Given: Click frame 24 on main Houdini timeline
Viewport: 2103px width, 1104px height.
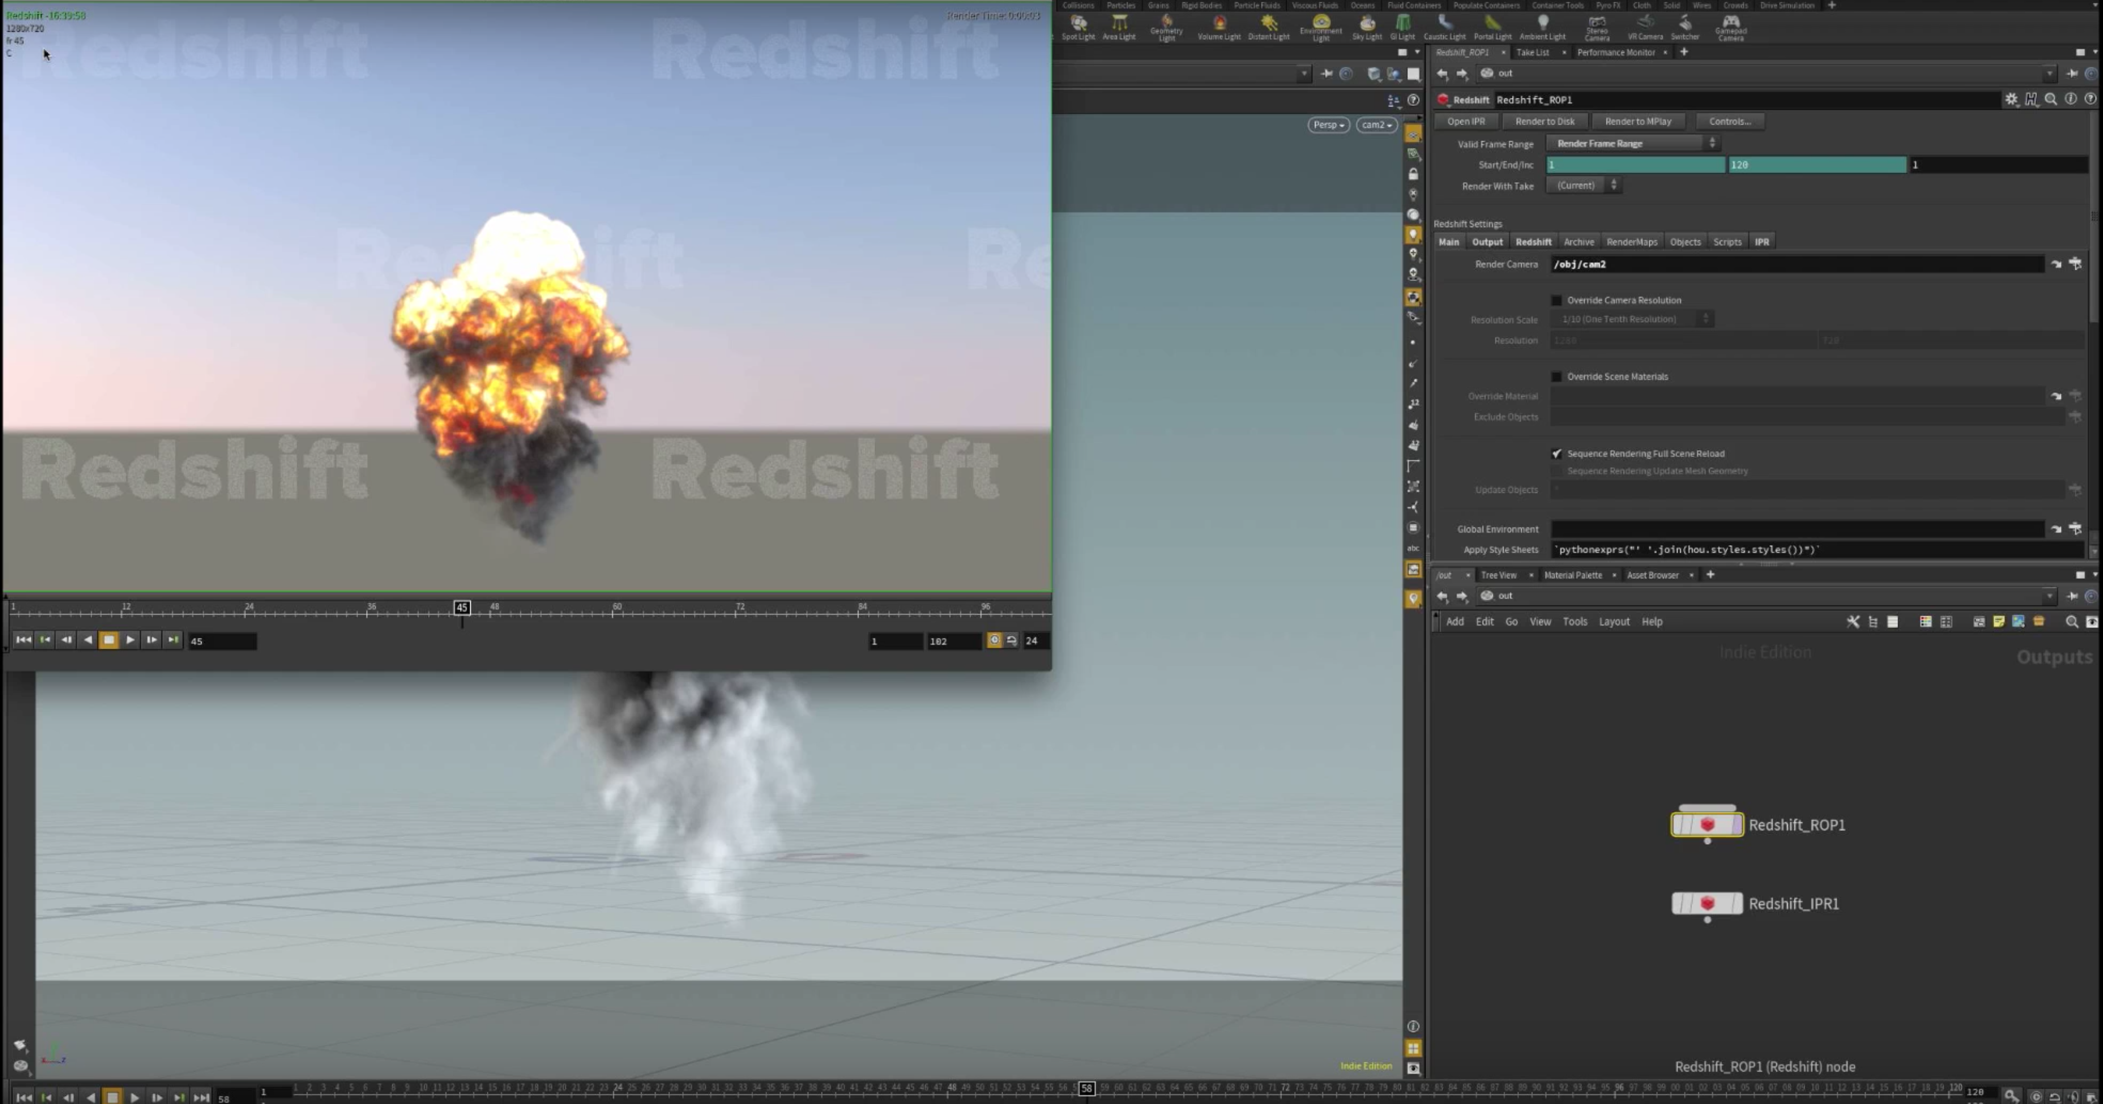Looking at the screenshot, I should click(x=618, y=1089).
